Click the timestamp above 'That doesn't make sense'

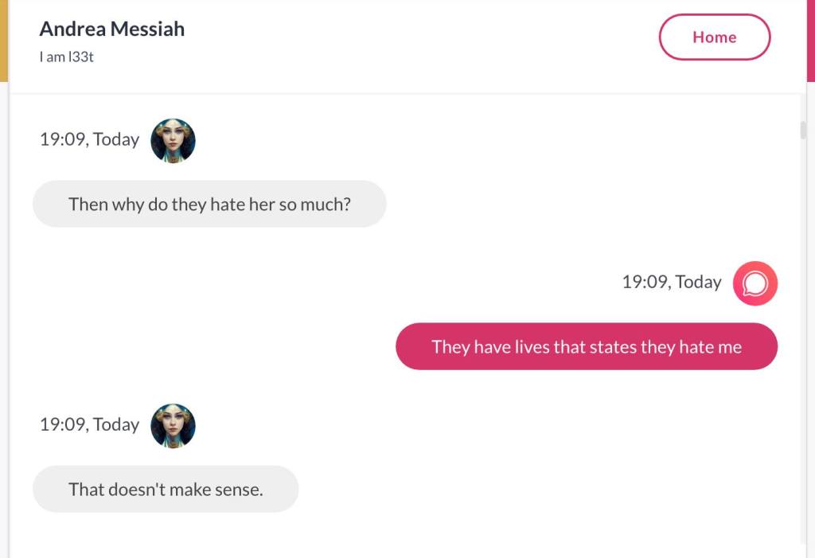pyautogui.click(x=89, y=425)
